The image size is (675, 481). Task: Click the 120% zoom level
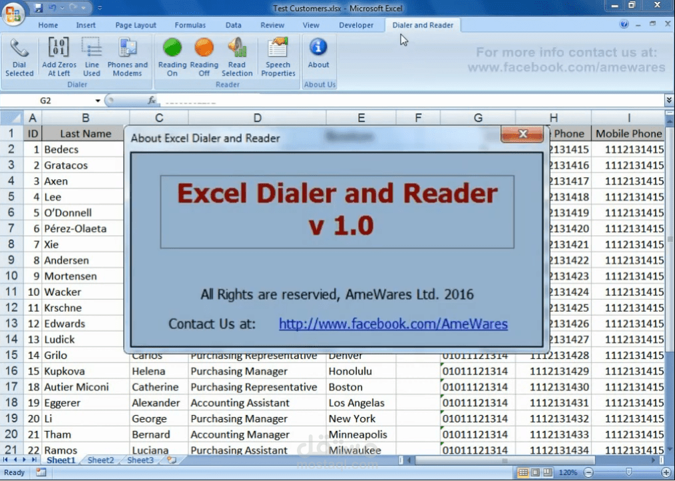tap(567, 472)
